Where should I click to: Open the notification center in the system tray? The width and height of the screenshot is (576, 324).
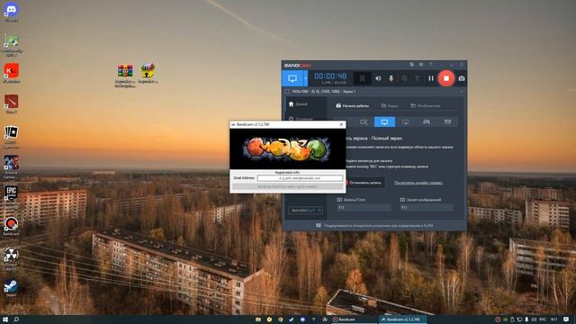pos(566,319)
